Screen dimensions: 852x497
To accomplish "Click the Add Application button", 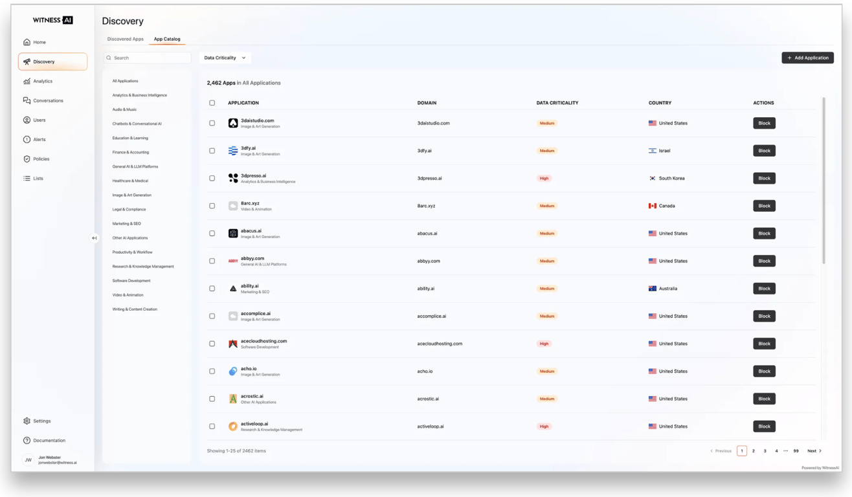I will coord(807,58).
